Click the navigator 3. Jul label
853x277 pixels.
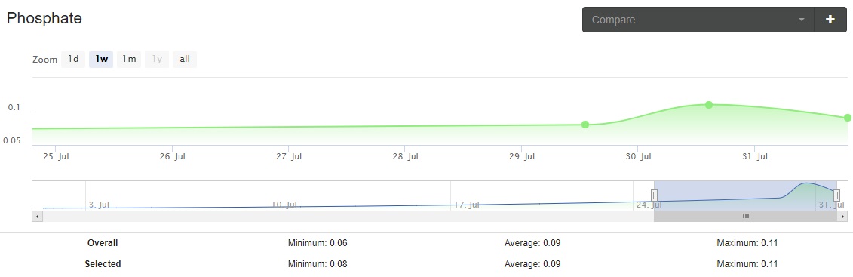point(99,205)
